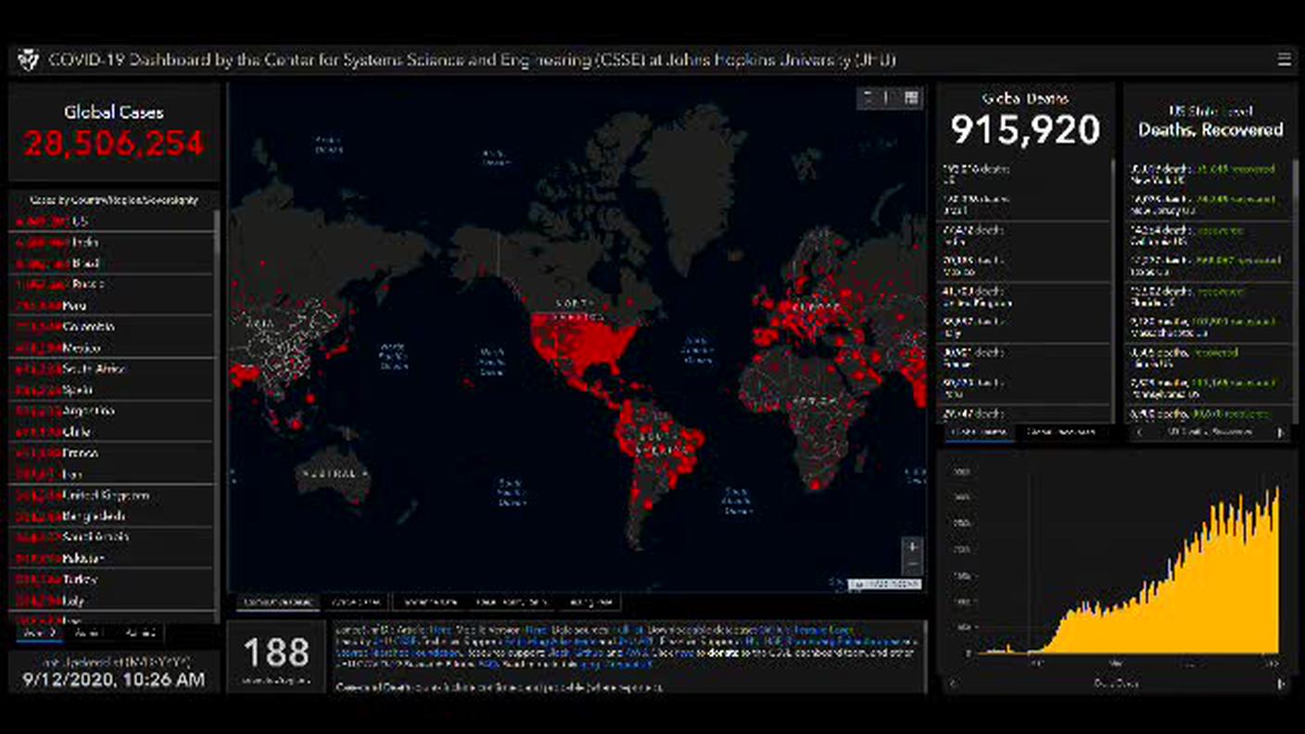
Task: Click the Massachusetts US deaths row
Action: [x=1208, y=327]
